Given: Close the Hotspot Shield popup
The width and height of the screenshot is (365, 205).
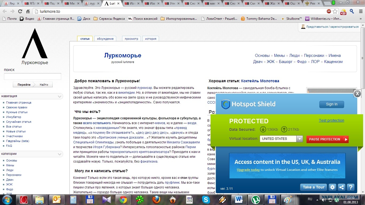Looking at the screenshot, I should point(357,93).
